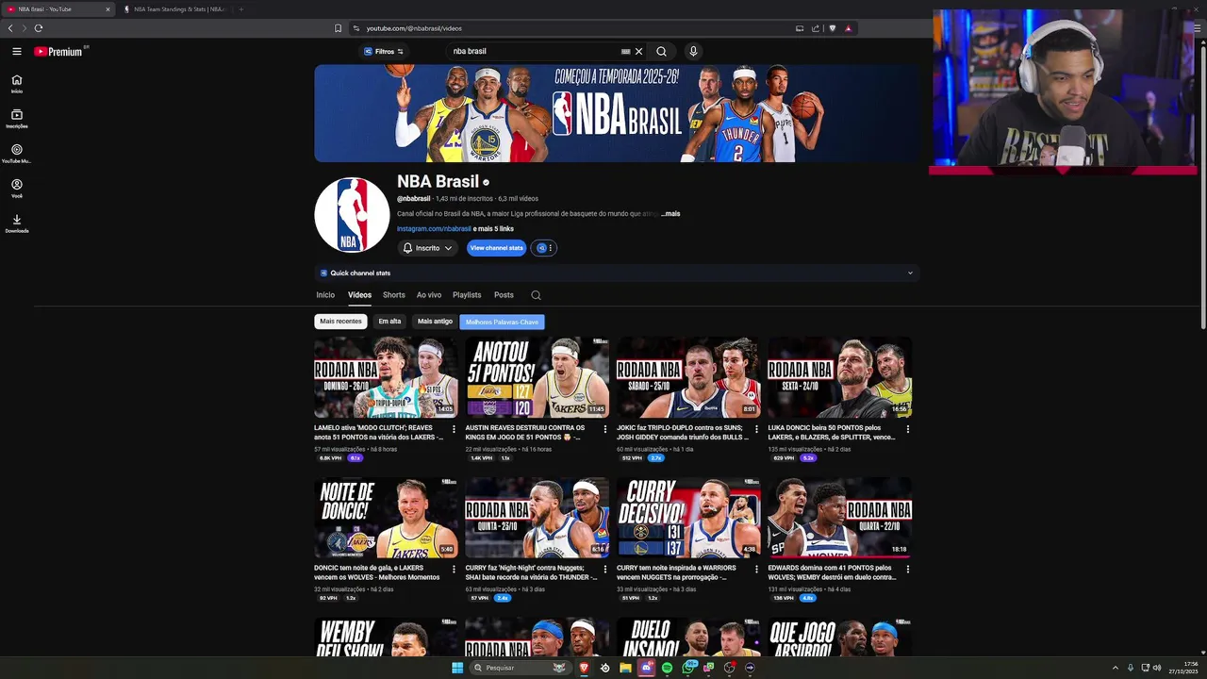Switch to the Vídeos channel tab
The width and height of the screenshot is (1207, 679).
pyautogui.click(x=359, y=295)
